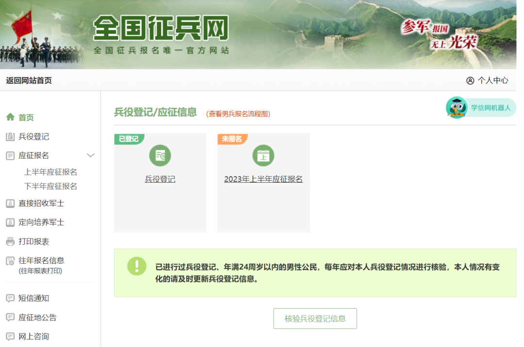Viewport: 524px width, 347px height.
Task: Click the 直接招收军士 sidebar icon
Action: [x=10, y=204]
